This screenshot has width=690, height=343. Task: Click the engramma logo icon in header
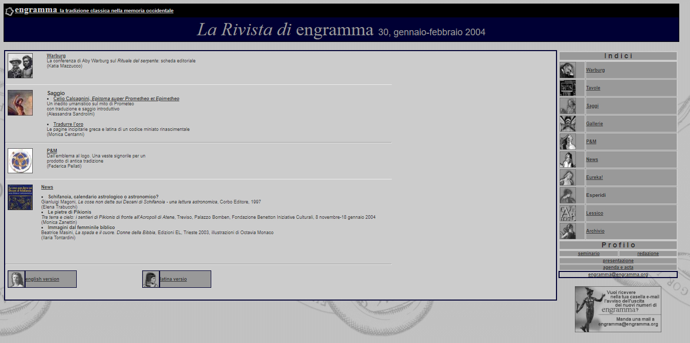9,11
